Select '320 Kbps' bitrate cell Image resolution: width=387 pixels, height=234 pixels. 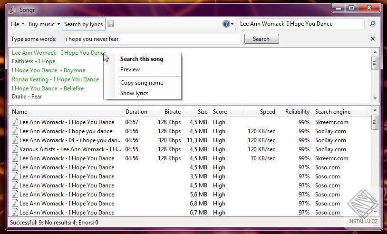[169, 140]
